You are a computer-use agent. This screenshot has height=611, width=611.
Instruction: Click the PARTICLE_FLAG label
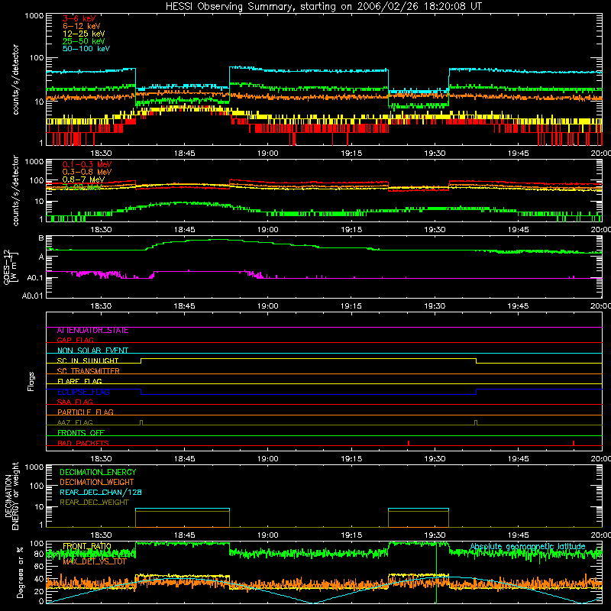click(86, 412)
